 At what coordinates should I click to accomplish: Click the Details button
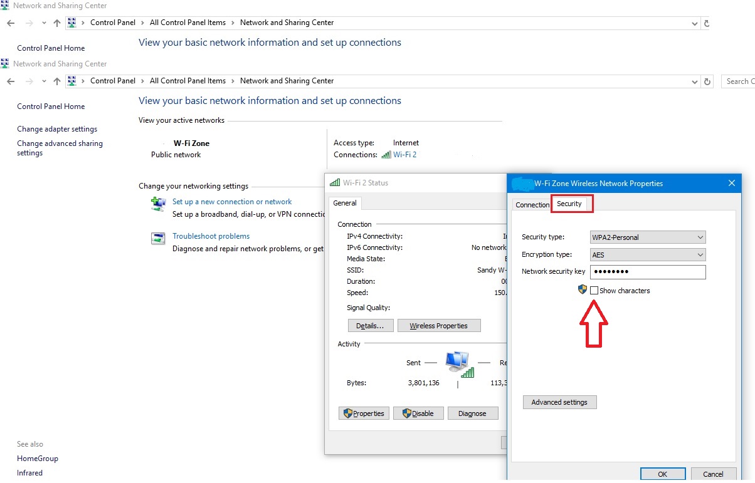[x=370, y=326]
